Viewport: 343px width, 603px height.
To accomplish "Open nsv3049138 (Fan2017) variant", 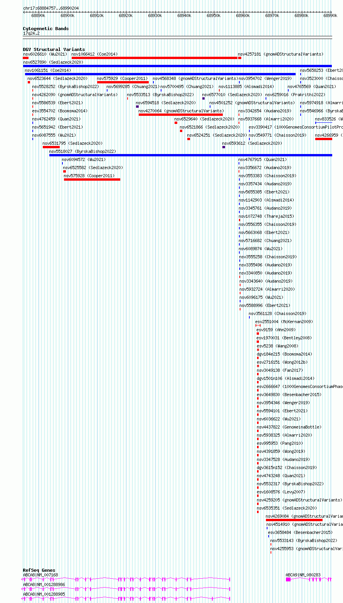I will 280,370.
